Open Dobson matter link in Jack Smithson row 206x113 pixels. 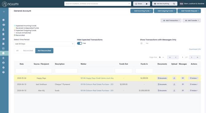point(97,84)
